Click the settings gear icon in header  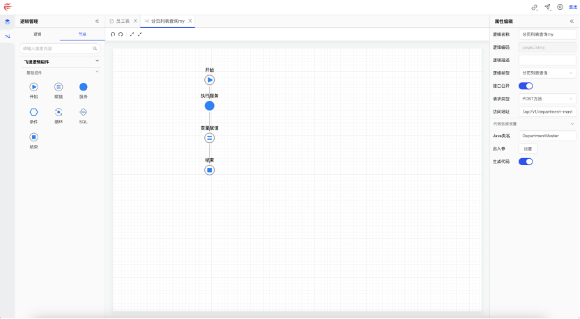pyautogui.click(x=560, y=7)
